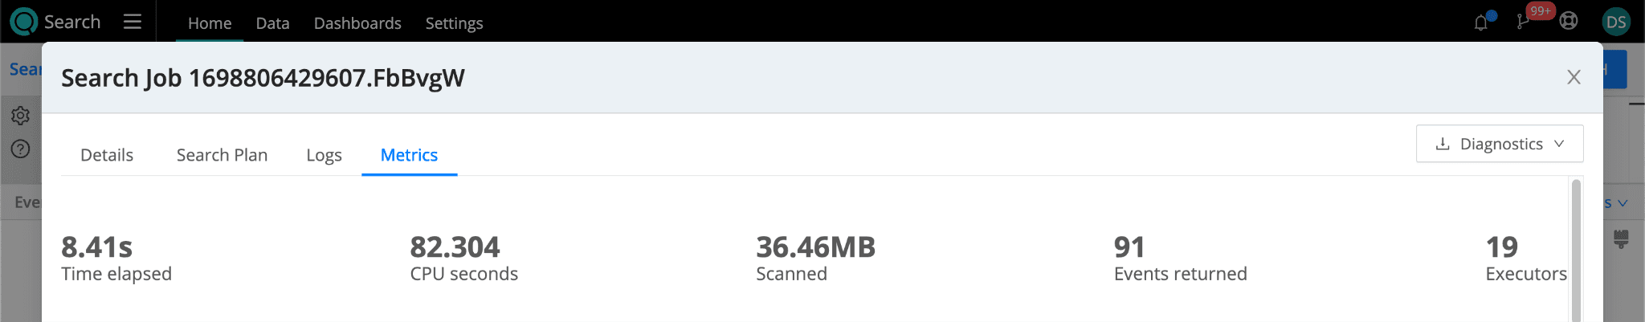Open the help lifebuoy icon
1645x322 pixels.
[x=1569, y=22]
